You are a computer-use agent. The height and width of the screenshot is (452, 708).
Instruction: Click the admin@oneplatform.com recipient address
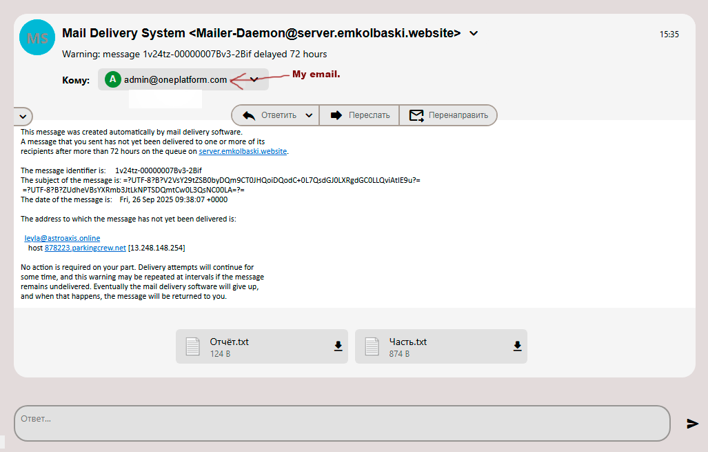[175, 79]
